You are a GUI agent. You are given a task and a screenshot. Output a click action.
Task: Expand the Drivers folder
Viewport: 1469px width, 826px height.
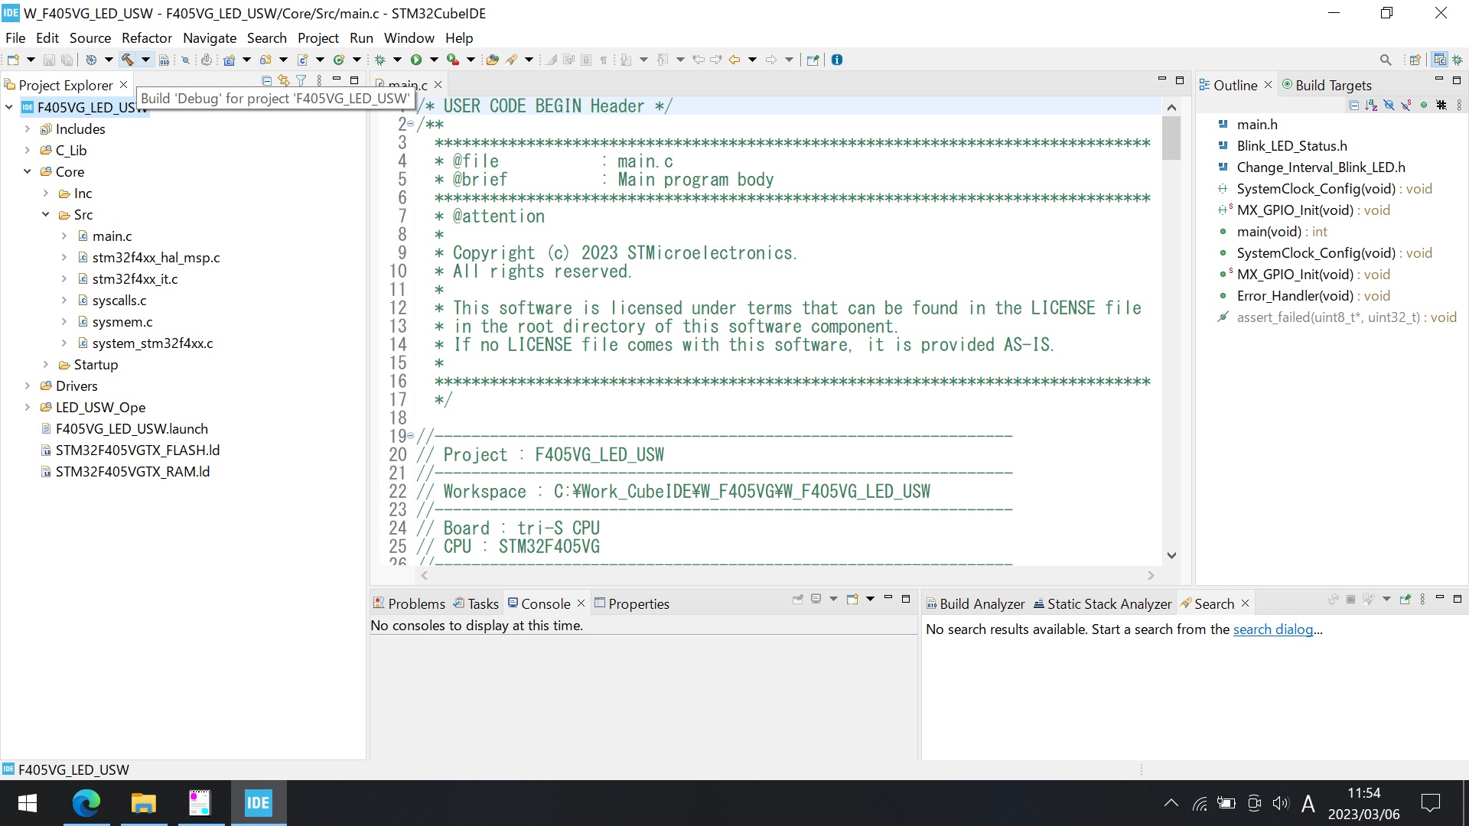pyautogui.click(x=28, y=386)
